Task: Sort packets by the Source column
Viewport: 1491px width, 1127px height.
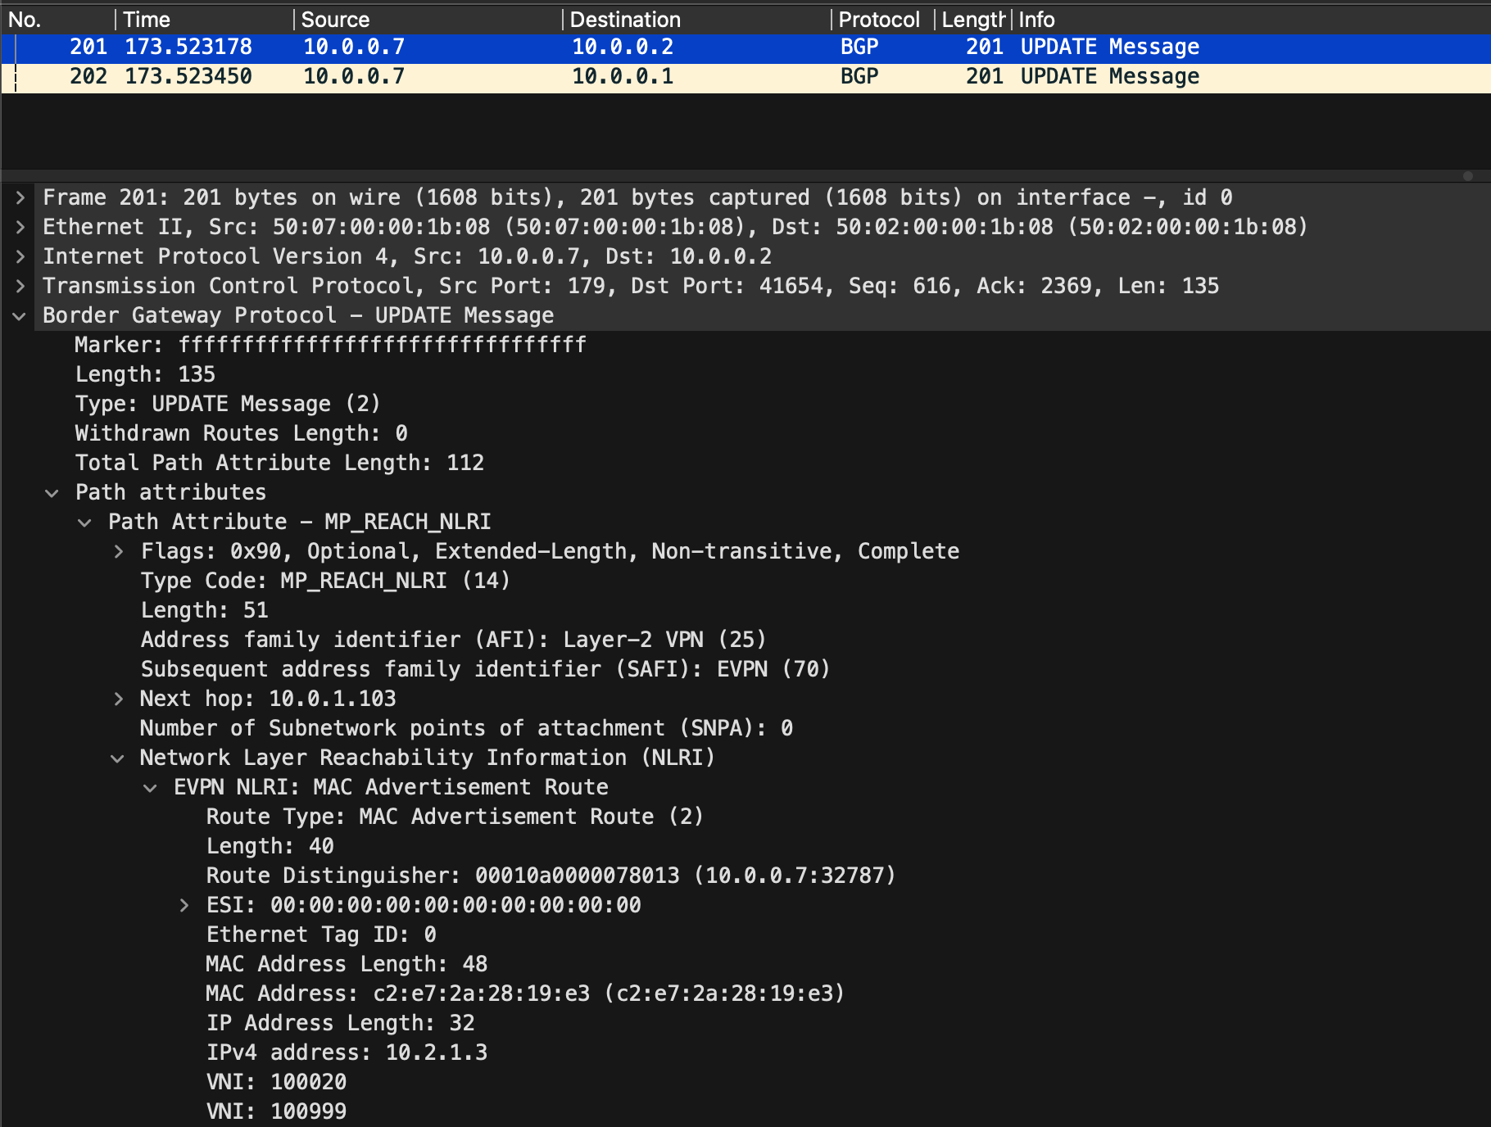Action: pyautogui.click(x=428, y=20)
